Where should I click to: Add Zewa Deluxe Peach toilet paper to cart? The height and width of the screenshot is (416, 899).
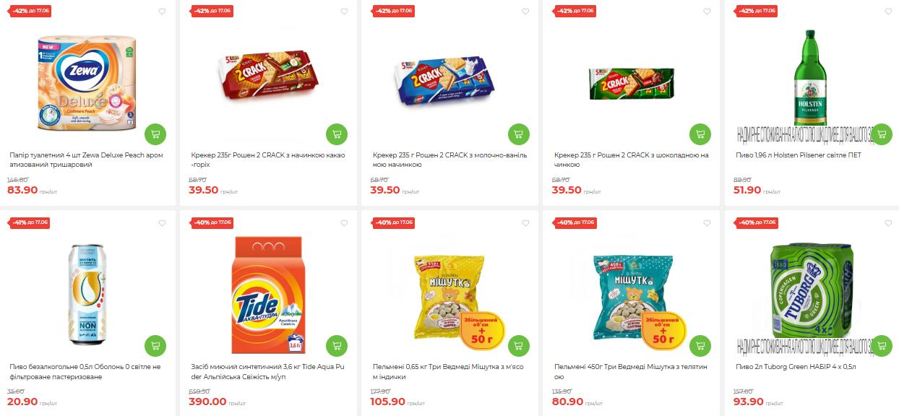[x=155, y=134]
